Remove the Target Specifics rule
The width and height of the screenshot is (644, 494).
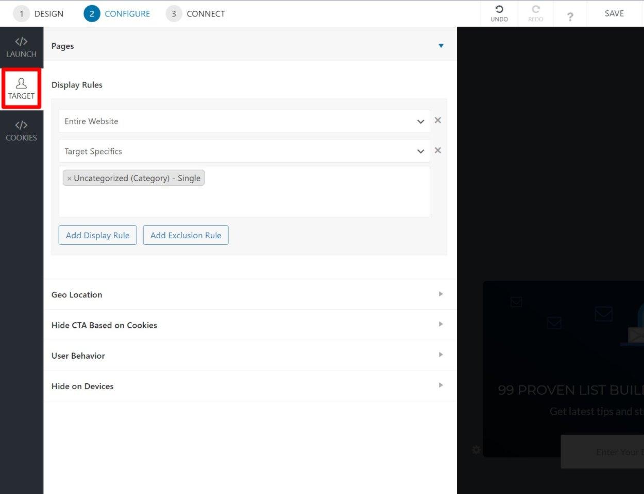click(x=438, y=150)
